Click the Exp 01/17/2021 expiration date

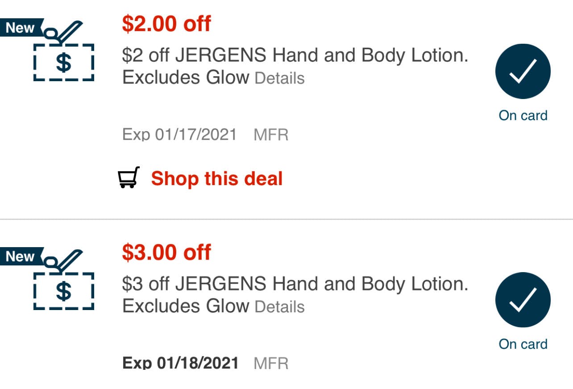(180, 134)
